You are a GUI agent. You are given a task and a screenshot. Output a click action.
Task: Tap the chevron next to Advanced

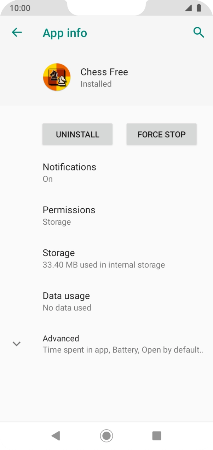[17, 344]
